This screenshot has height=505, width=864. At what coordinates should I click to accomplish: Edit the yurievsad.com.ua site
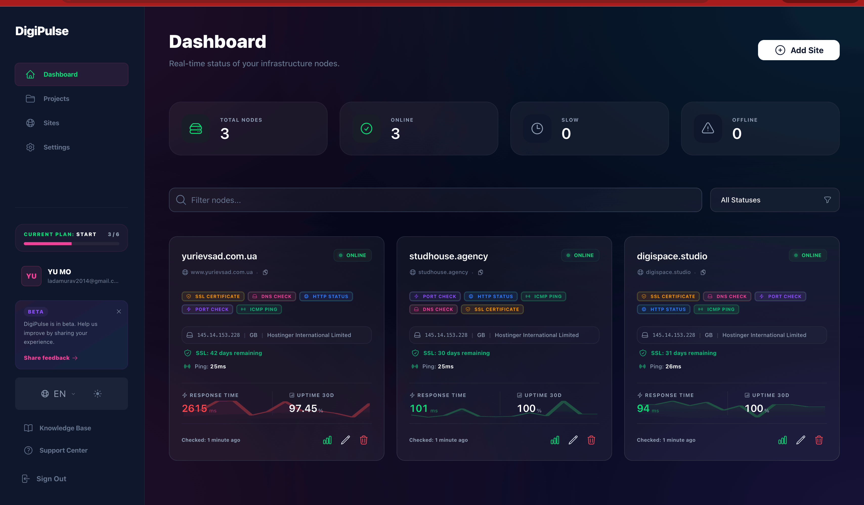(345, 440)
